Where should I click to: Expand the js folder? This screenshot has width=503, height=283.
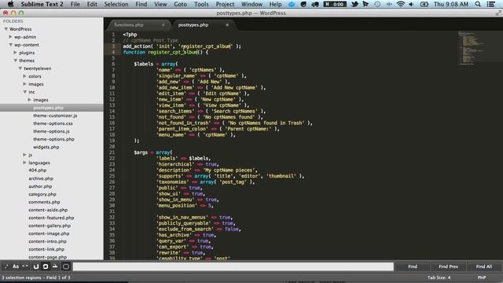pos(24,155)
